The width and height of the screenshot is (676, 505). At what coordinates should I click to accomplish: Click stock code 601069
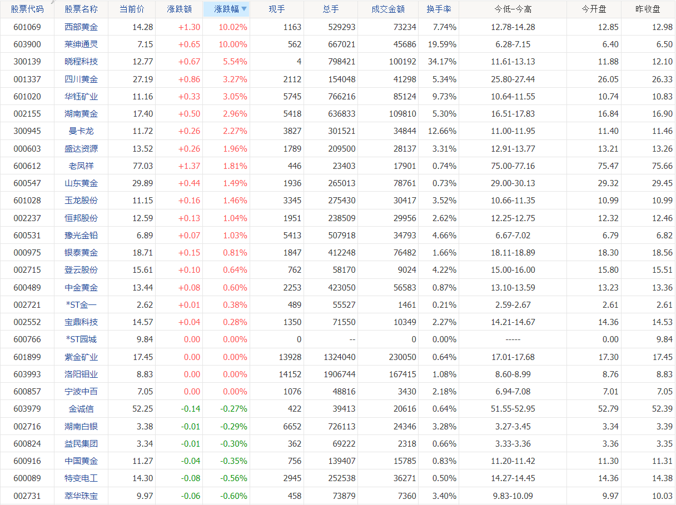click(x=27, y=27)
